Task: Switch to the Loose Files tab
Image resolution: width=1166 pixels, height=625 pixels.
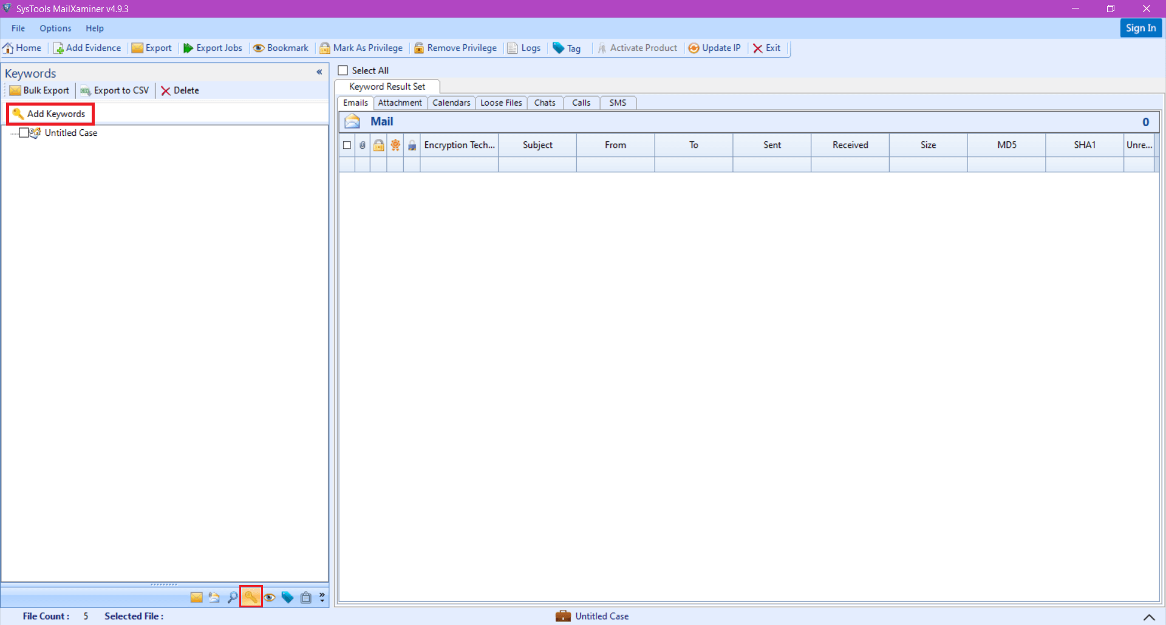Action: pyautogui.click(x=501, y=103)
